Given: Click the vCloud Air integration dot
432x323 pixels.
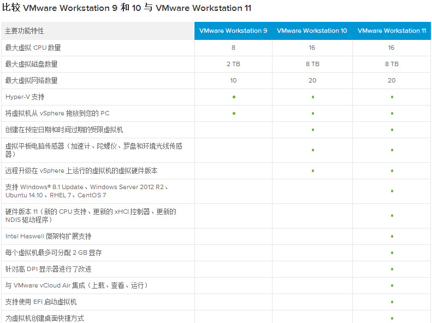Looking at the screenshot, I should tap(392, 285).
